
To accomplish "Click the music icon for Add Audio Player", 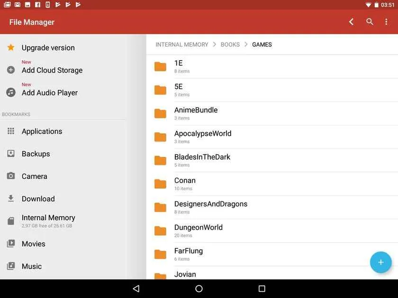I will click(11, 92).
